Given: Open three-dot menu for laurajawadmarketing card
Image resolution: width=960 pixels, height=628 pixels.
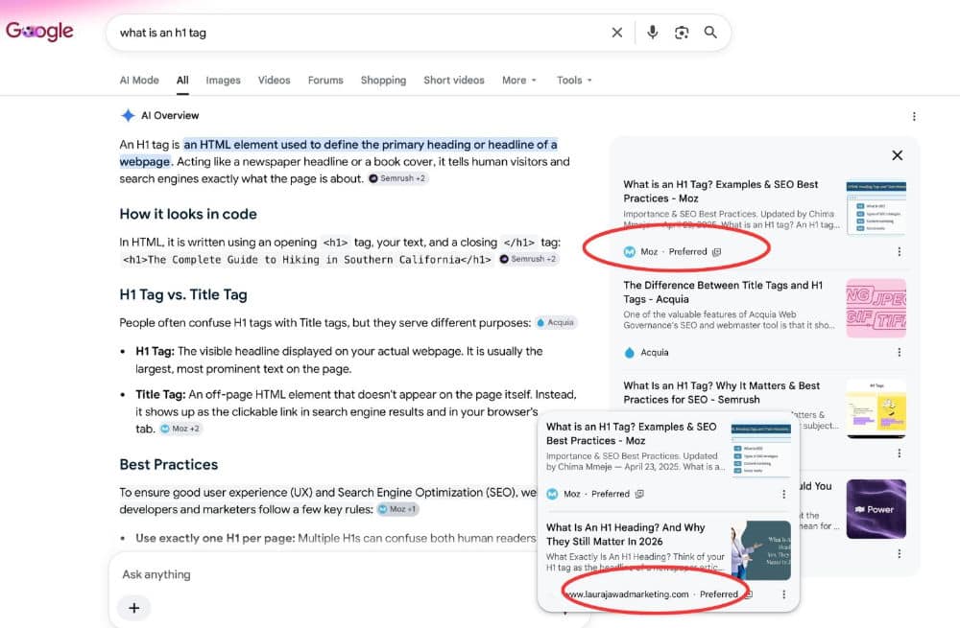Looking at the screenshot, I should coord(783,594).
